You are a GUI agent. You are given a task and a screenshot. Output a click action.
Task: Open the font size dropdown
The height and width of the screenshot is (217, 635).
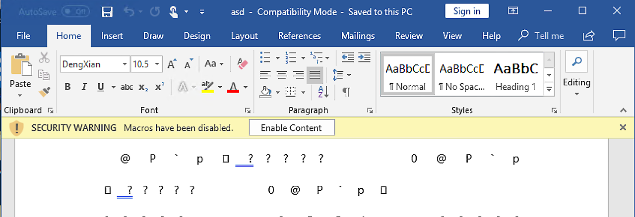coord(157,64)
